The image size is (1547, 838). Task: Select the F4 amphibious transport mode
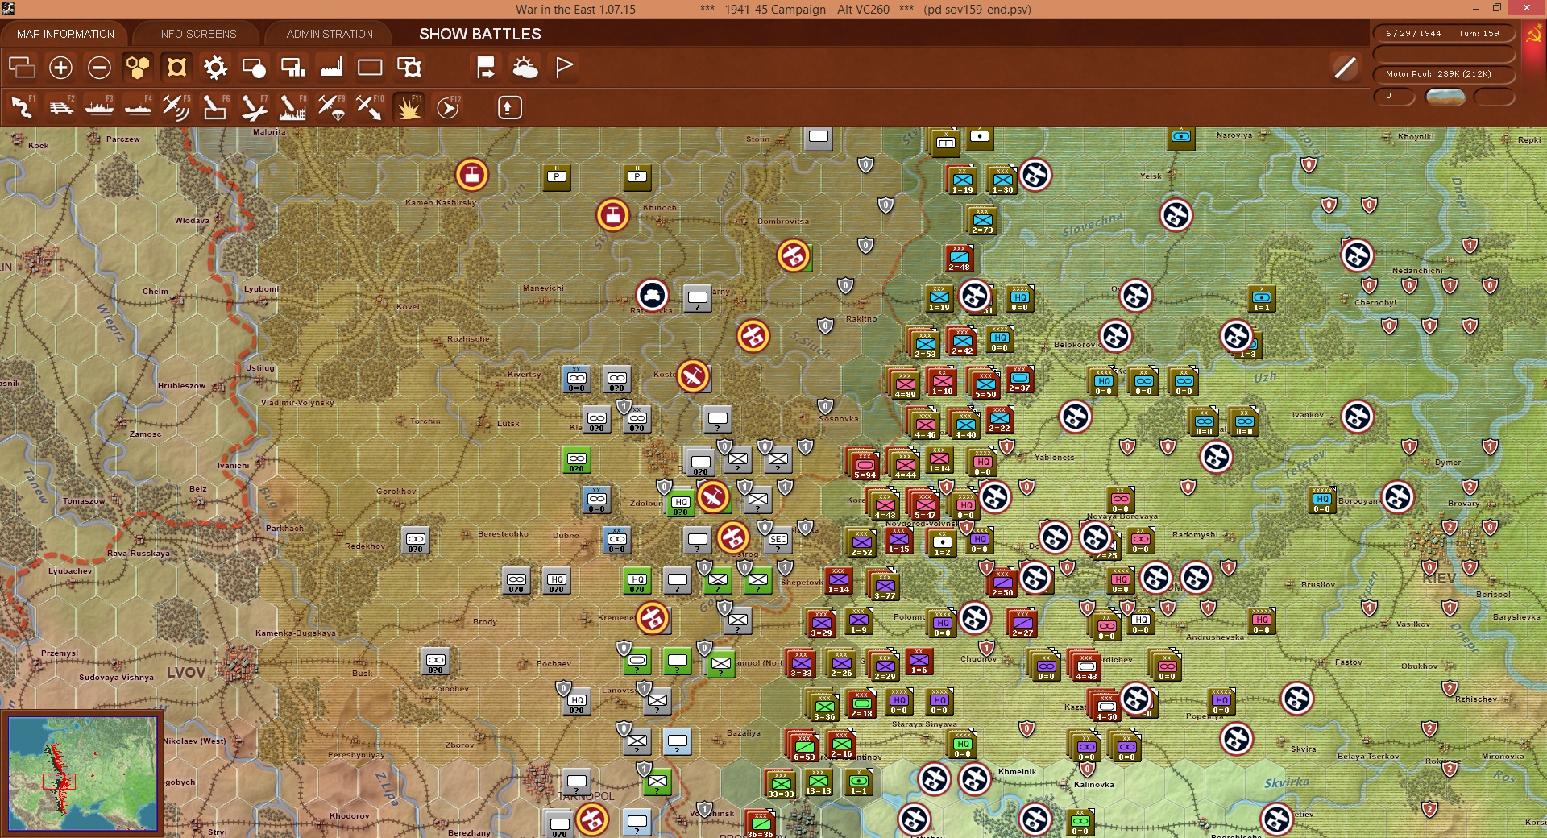(139, 107)
